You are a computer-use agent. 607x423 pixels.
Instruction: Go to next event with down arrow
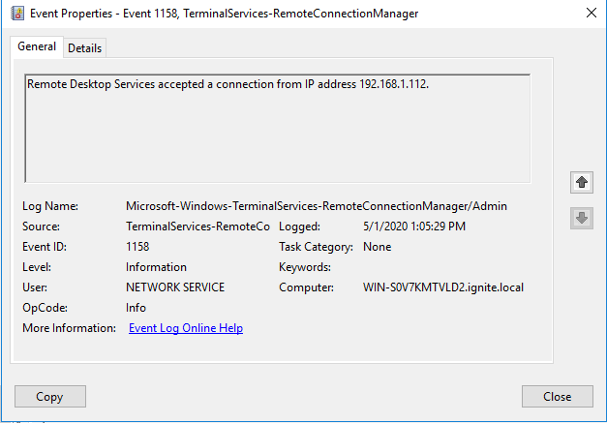582,219
